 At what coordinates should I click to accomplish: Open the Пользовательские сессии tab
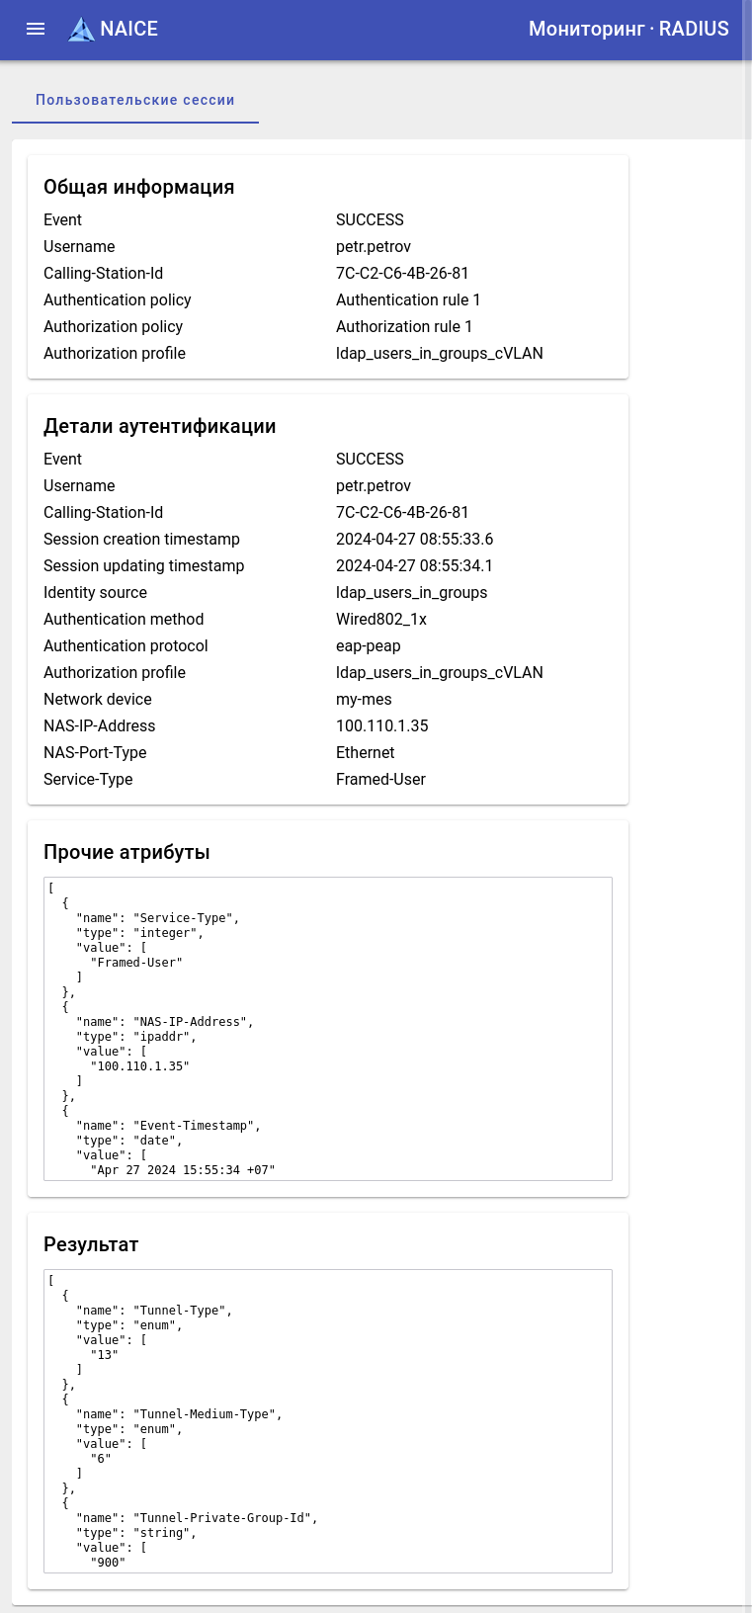pyautogui.click(x=135, y=100)
